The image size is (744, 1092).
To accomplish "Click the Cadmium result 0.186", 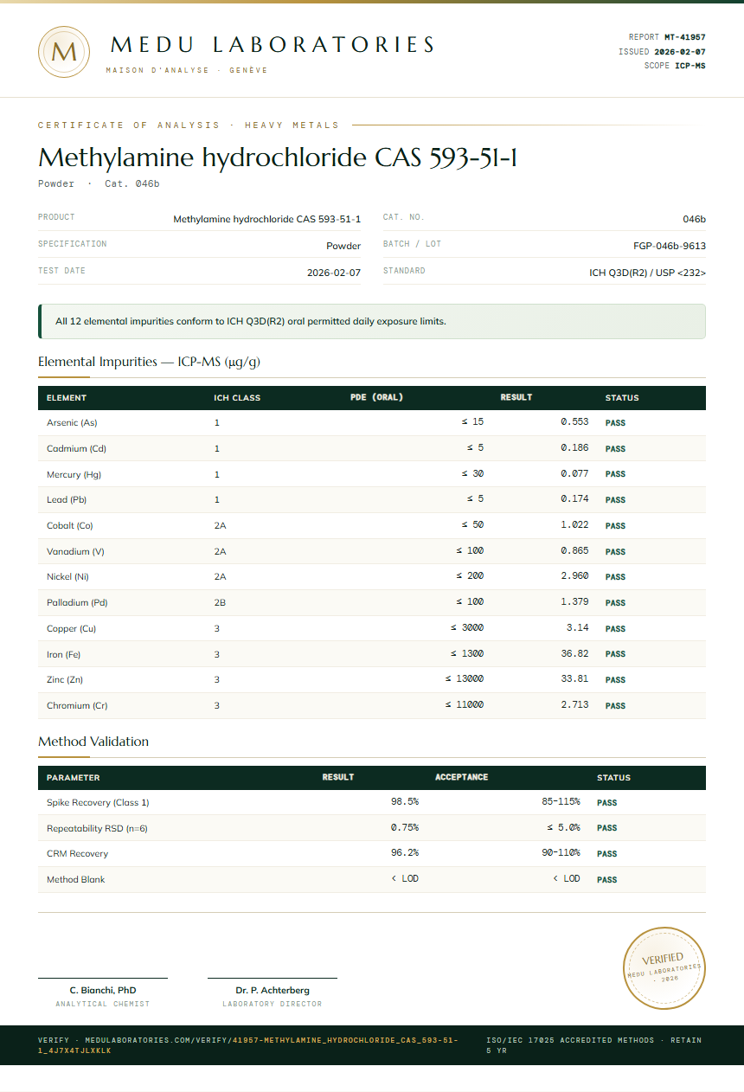I will coord(574,448).
